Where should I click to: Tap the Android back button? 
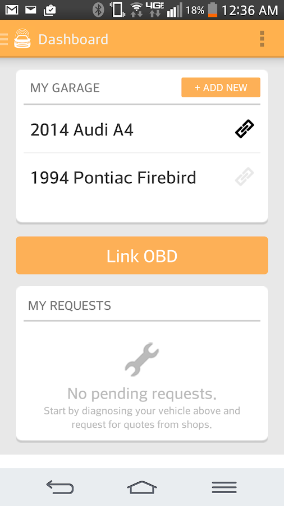[60, 487]
